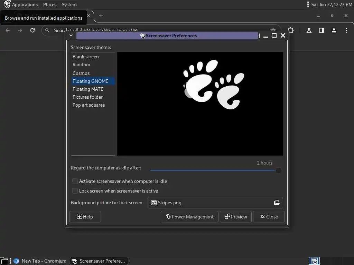Screen dimensions: 354x265
Task: Click workspace switcher icon in bottom panel
Action: (x=314, y=261)
